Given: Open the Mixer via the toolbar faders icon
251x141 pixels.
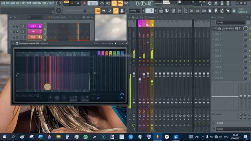Looking at the screenshot, I should 179,11.
